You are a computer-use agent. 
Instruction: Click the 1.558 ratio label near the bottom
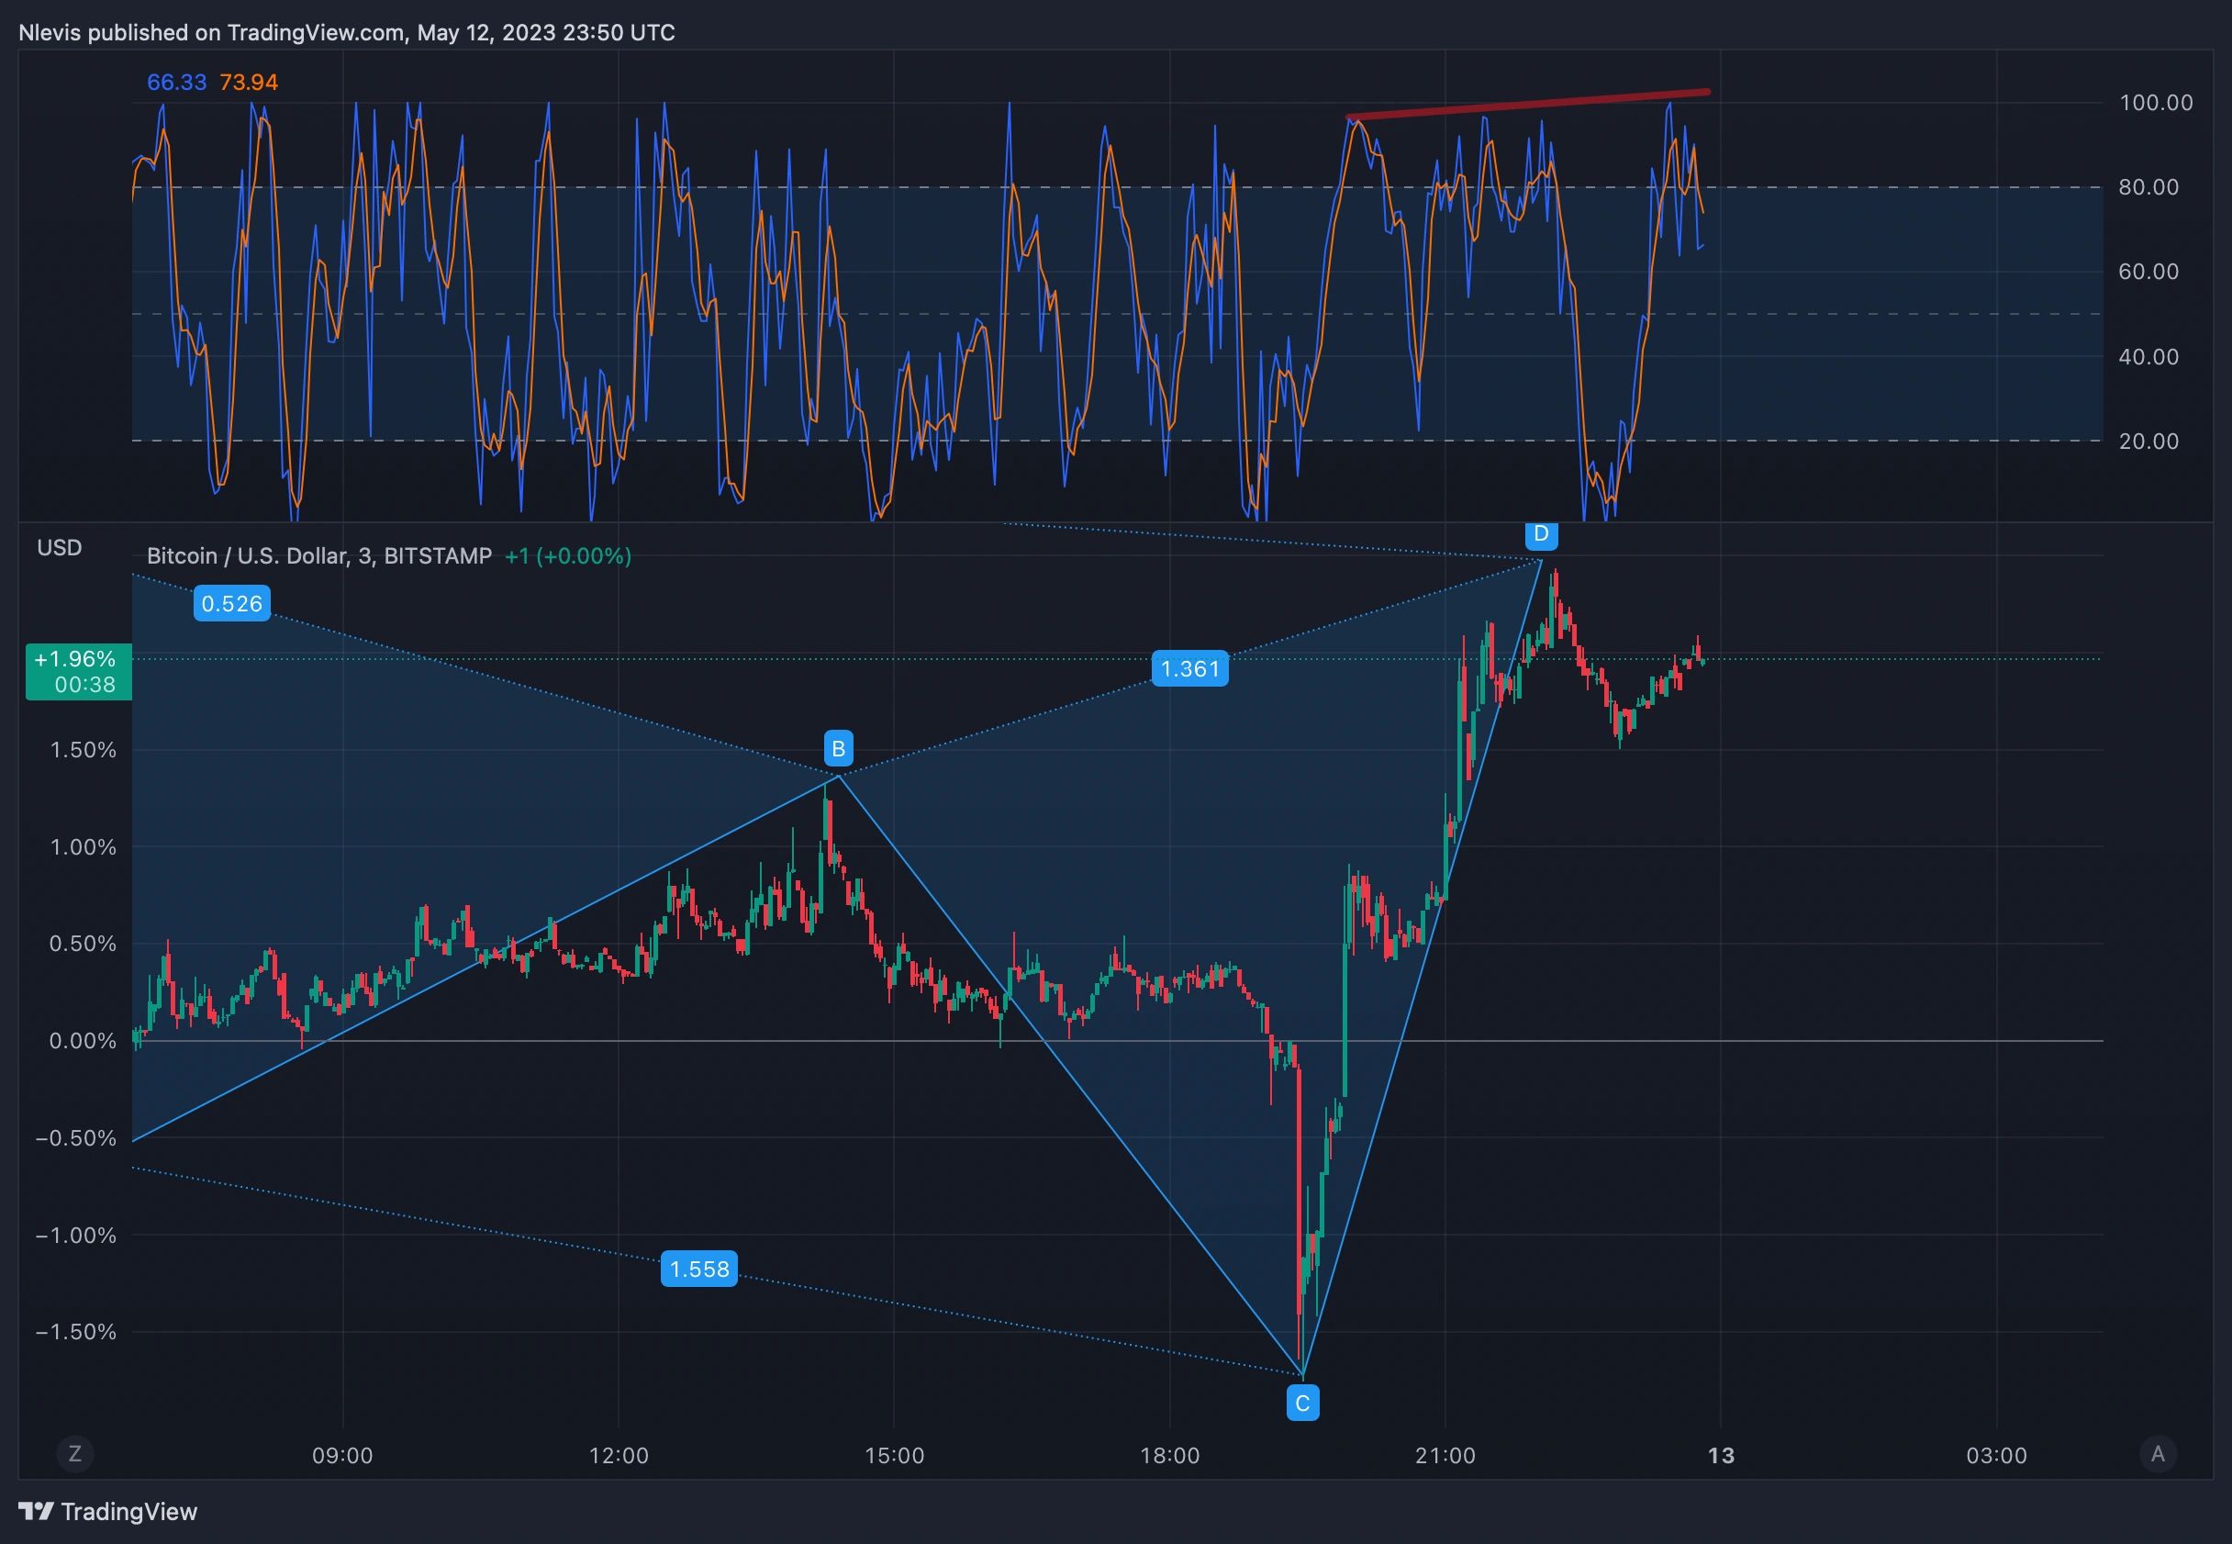point(699,1270)
